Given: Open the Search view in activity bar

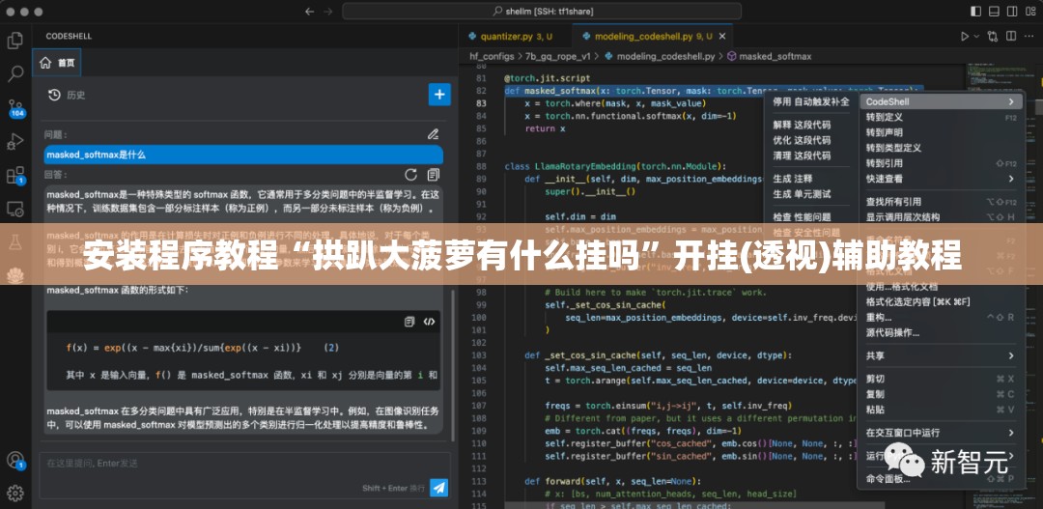Looking at the screenshot, I should coord(14,73).
